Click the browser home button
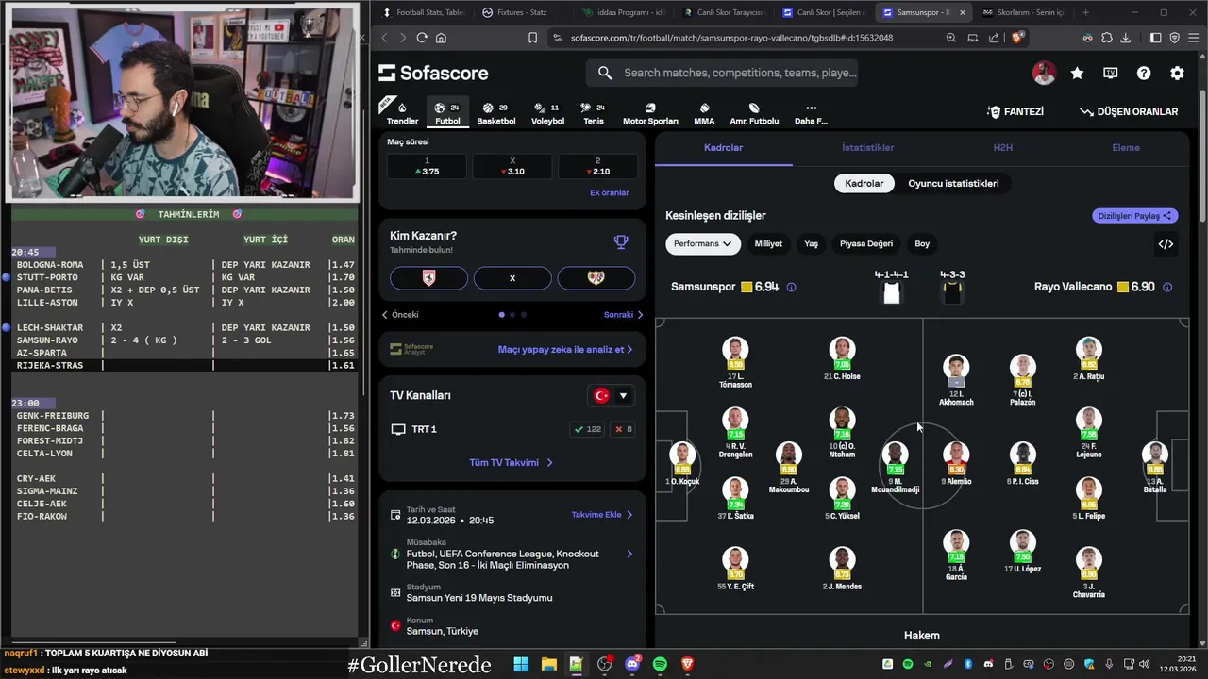The image size is (1208, 679). point(441,38)
